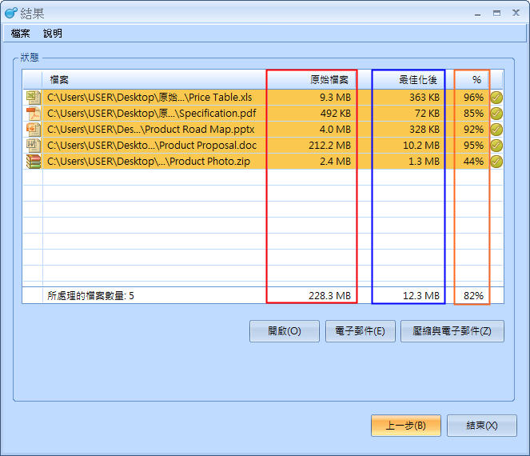Screen dimensions: 530x456
Task: Click the Product Proposal.doc file icon
Action: (x=33, y=146)
